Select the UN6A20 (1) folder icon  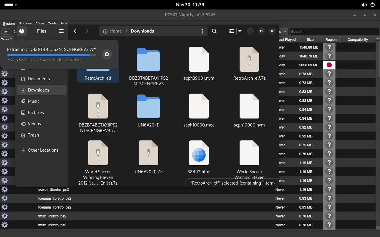[148, 106]
